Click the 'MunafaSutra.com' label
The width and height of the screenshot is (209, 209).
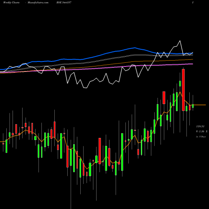(x=38, y=3)
